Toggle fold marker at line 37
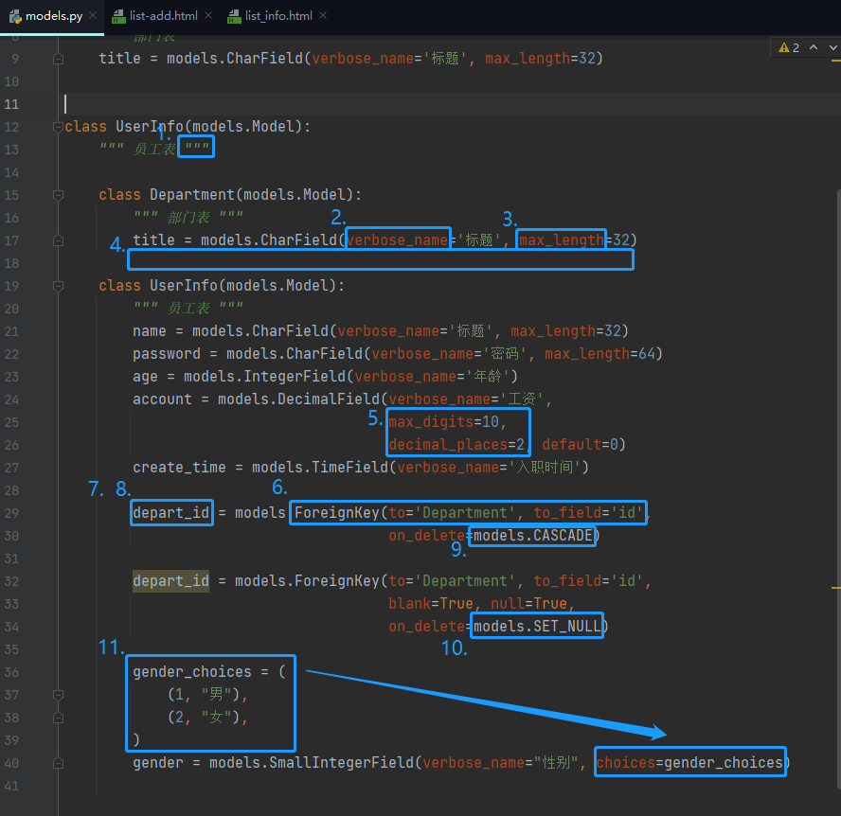This screenshot has width=841, height=816. [59, 696]
